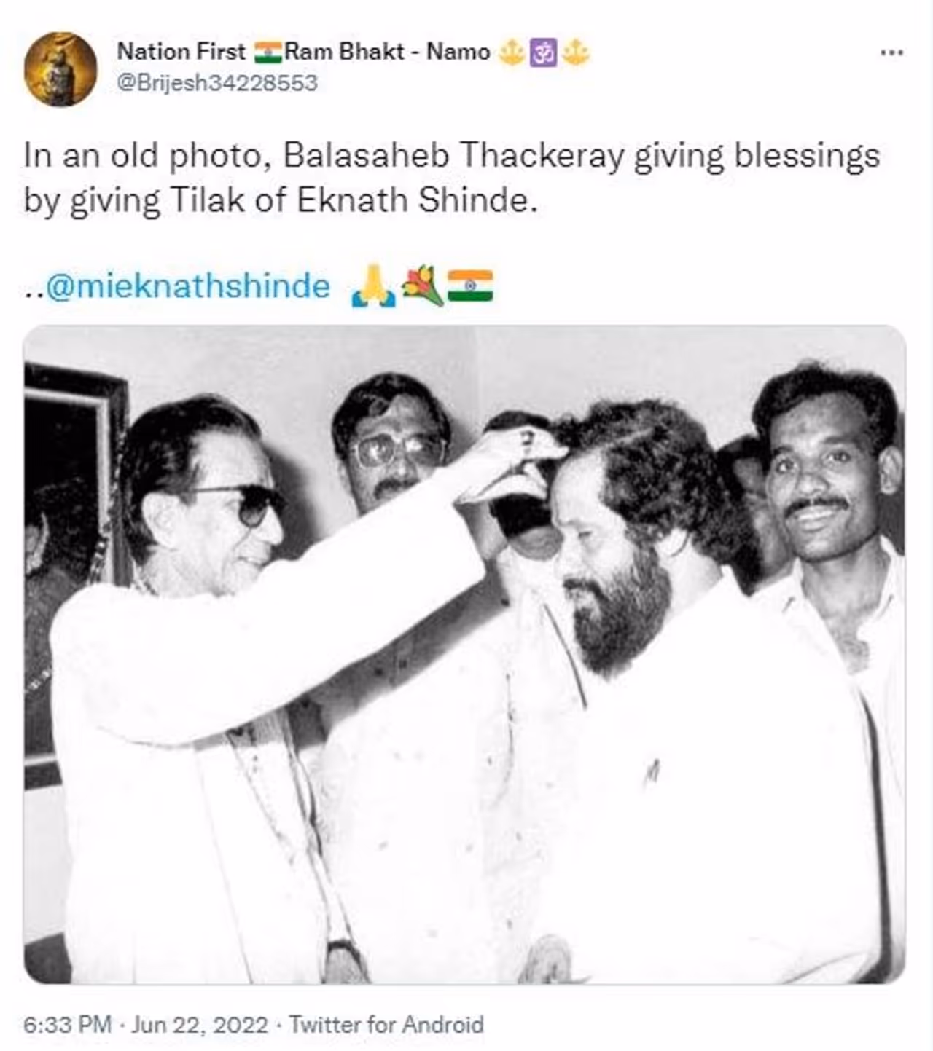Click the first trident emoji after Namo
Screen dimensions: 933x1051
coord(512,52)
